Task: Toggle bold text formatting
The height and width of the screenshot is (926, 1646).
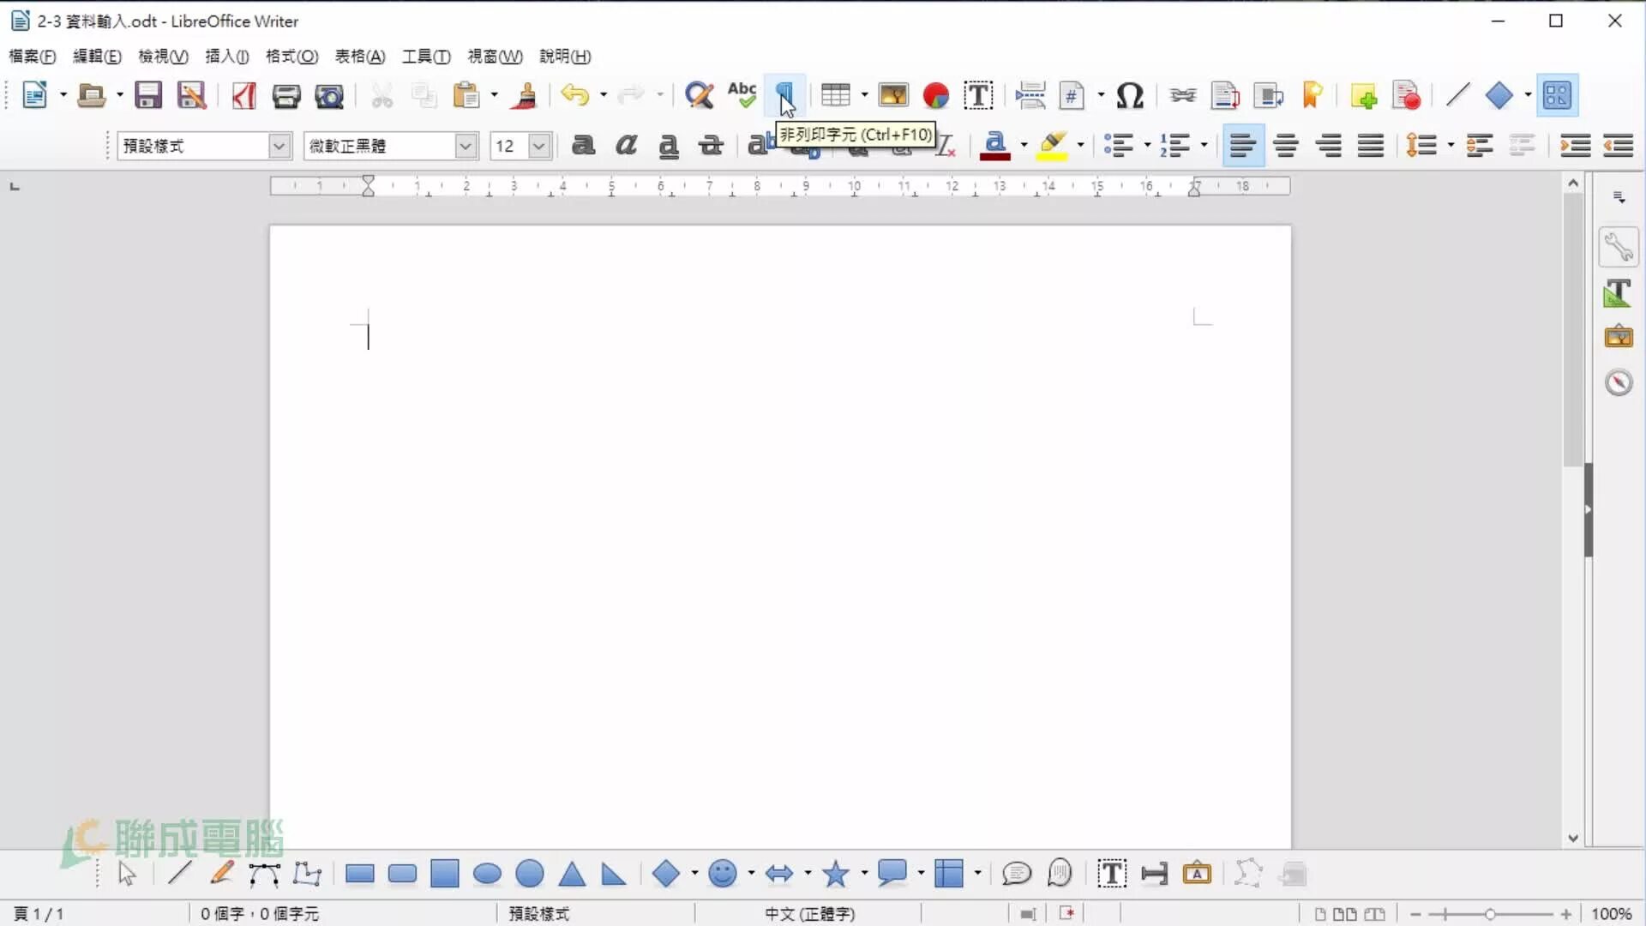Action: 583,146
